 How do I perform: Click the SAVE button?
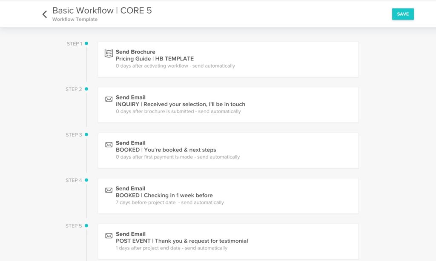403,14
